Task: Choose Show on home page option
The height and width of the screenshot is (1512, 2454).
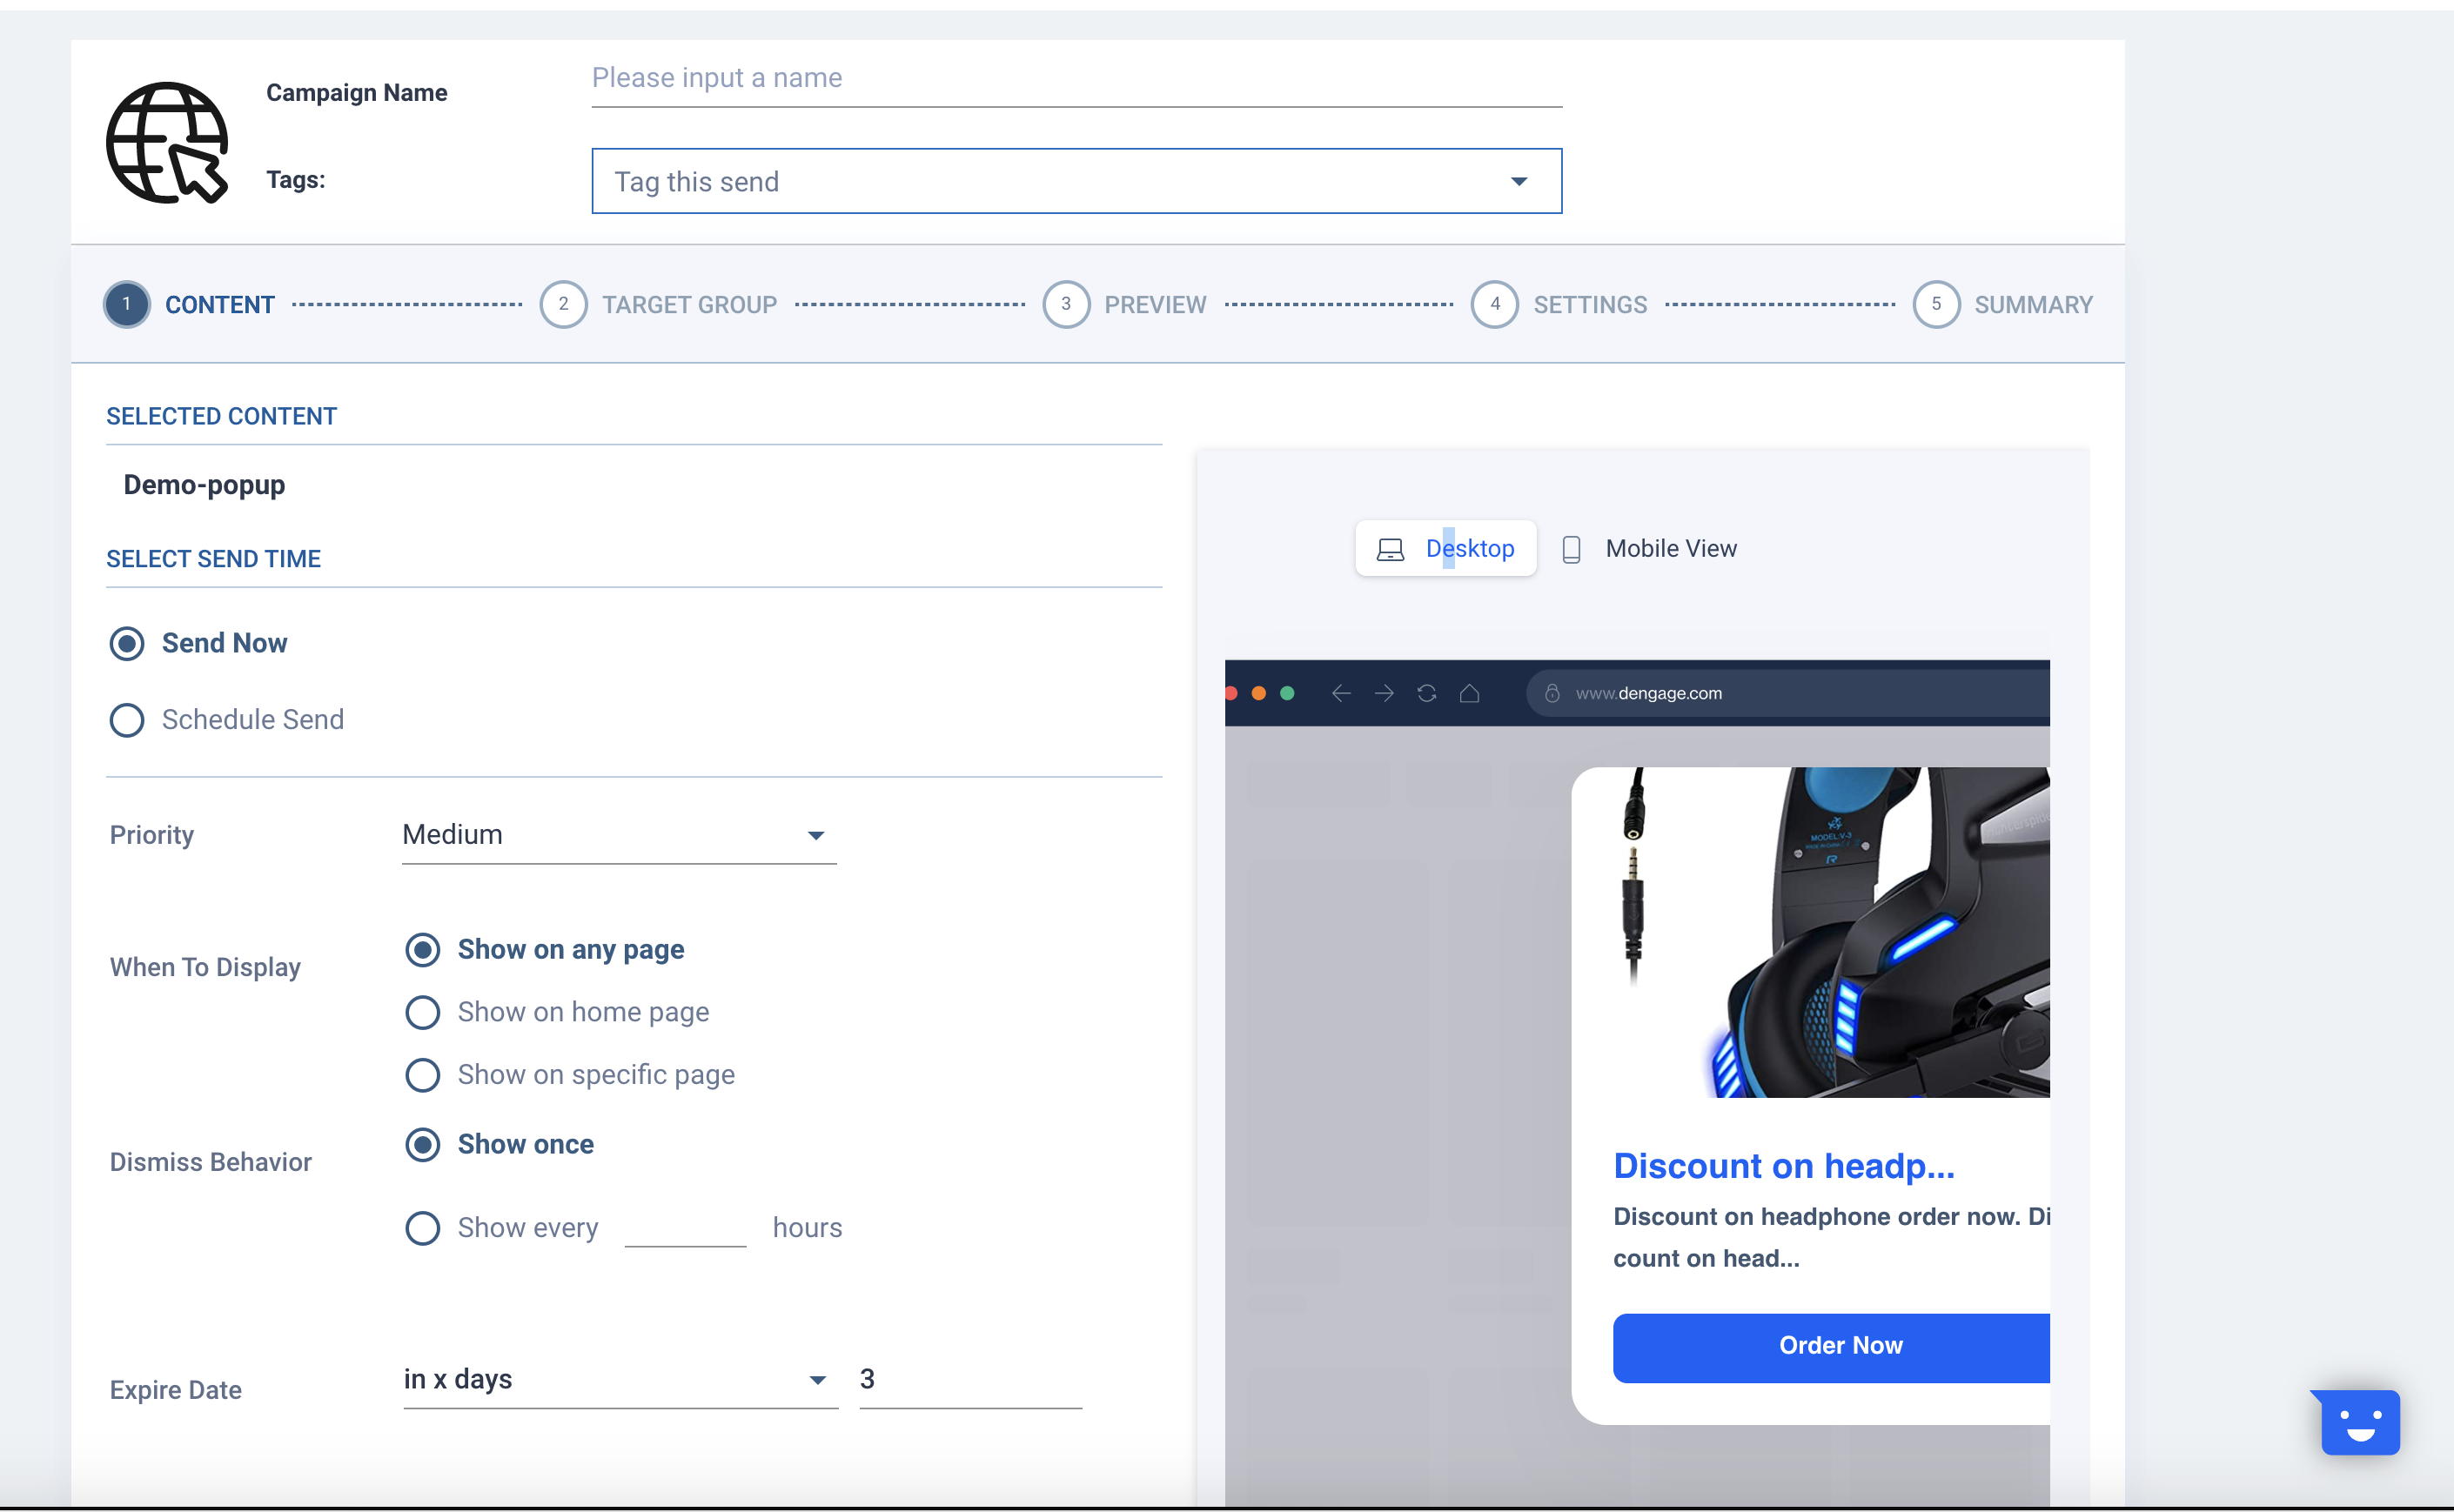Action: pyautogui.click(x=422, y=1012)
